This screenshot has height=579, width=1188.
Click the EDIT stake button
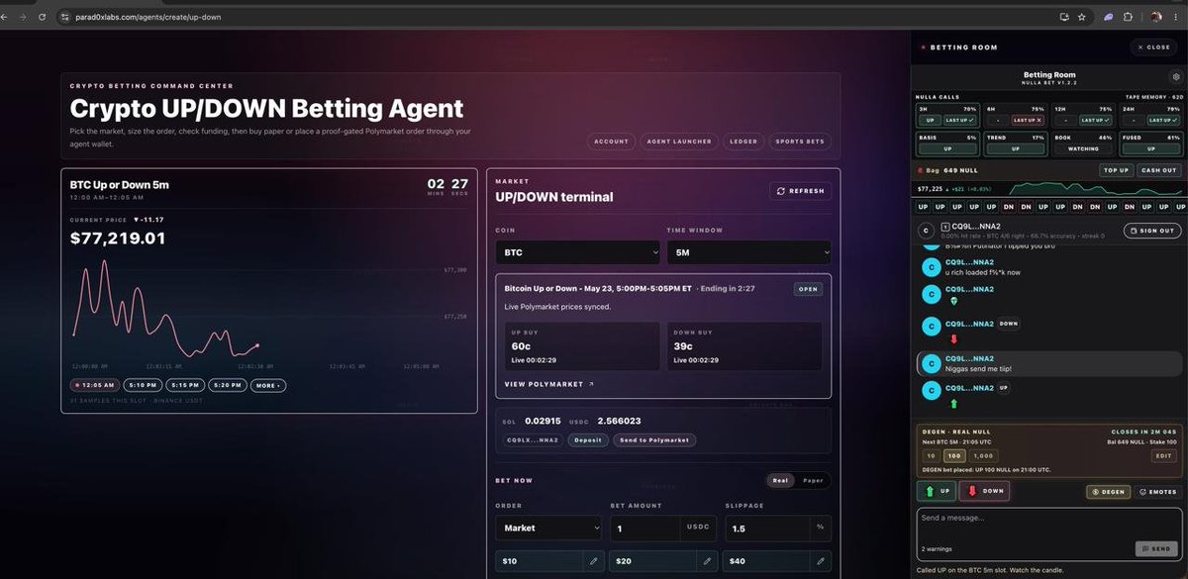1163,455
